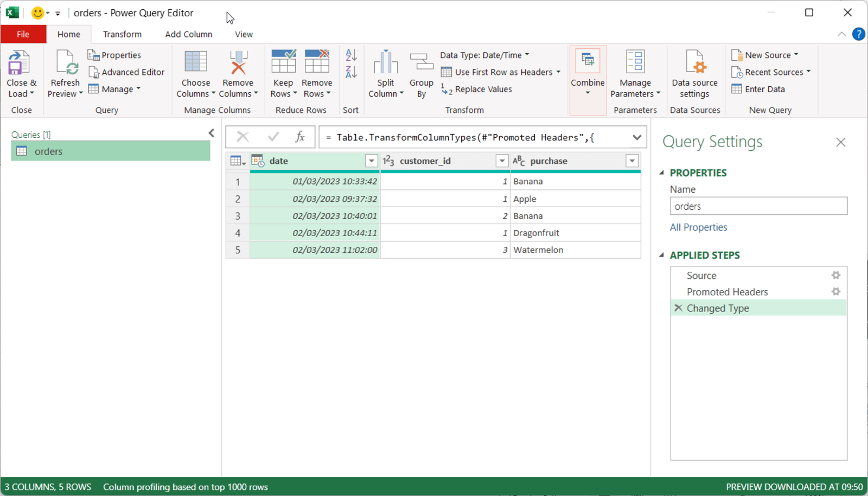Click the Group By icon
This screenshot has height=496, width=868.
pyautogui.click(x=422, y=62)
